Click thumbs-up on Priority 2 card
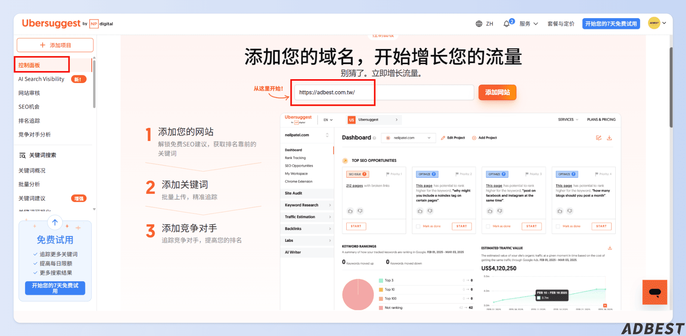The width and height of the screenshot is (686, 336). pyautogui.click(x=420, y=211)
